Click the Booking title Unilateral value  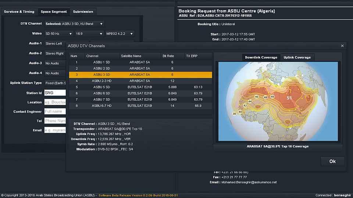point(228,24)
